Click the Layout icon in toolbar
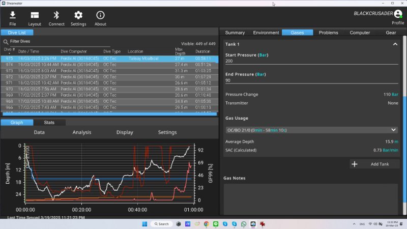Viewport: 407px width, 229px height. 35,15
